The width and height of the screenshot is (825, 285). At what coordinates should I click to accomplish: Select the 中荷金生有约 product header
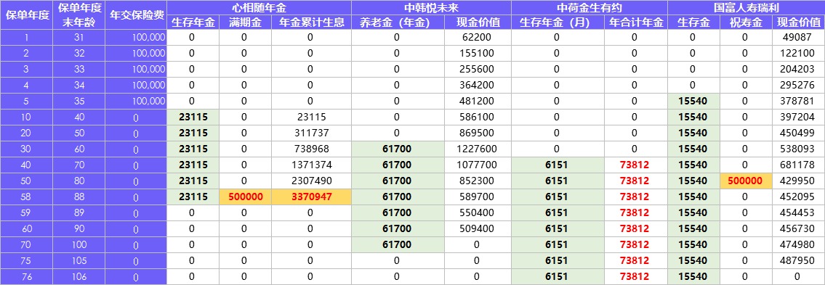point(589,7)
